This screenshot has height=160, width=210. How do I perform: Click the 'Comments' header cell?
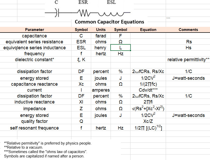click(188, 30)
